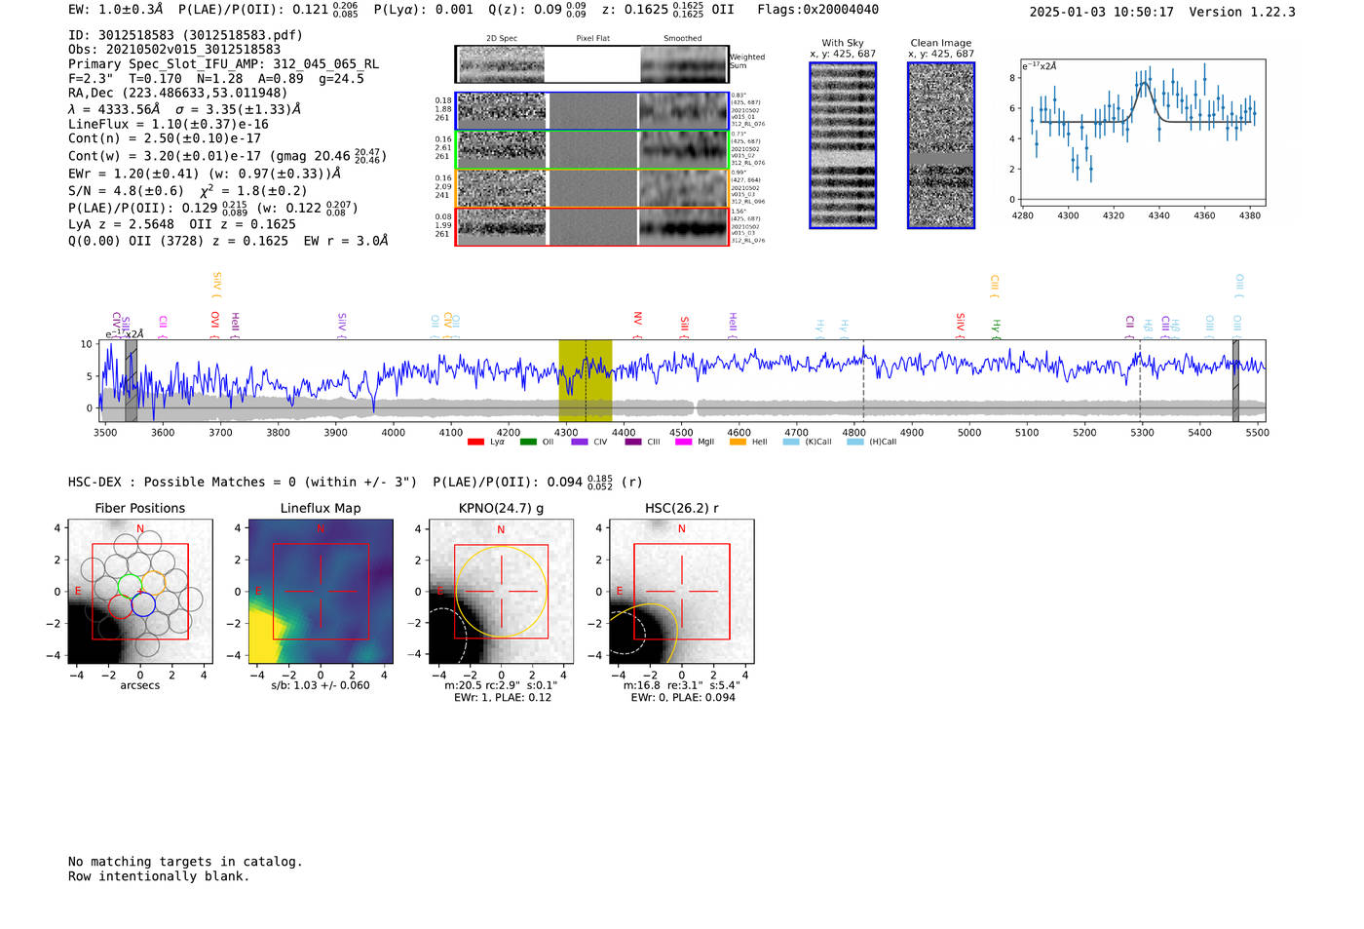
Task: Click the magenta MgII legend swatch
Action: 683,442
